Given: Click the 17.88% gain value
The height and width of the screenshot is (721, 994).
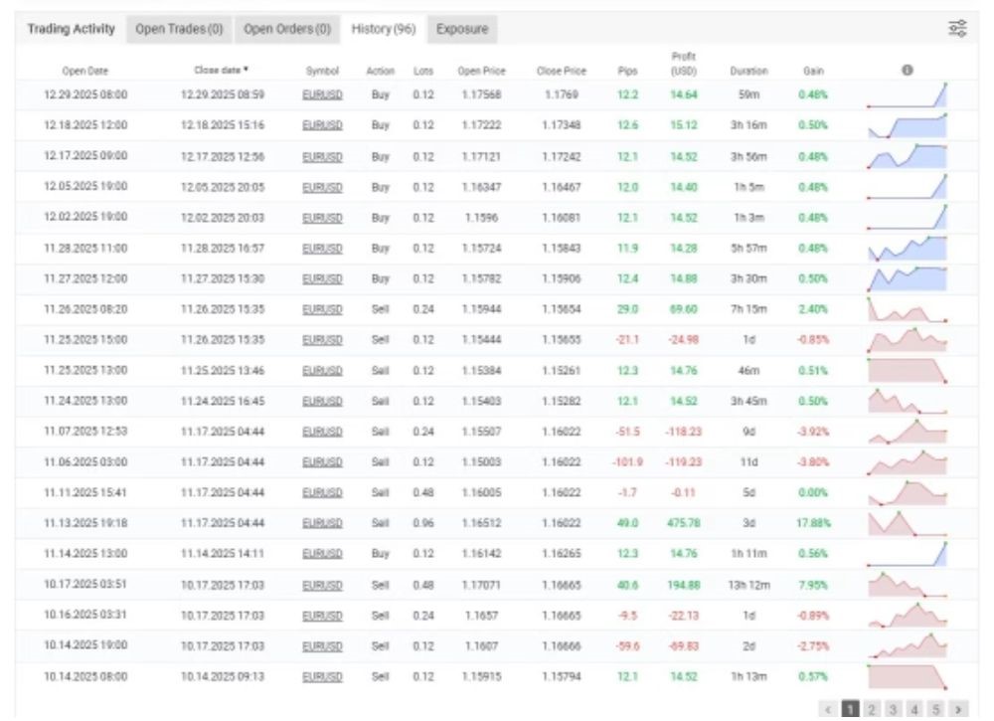Looking at the screenshot, I should (813, 523).
